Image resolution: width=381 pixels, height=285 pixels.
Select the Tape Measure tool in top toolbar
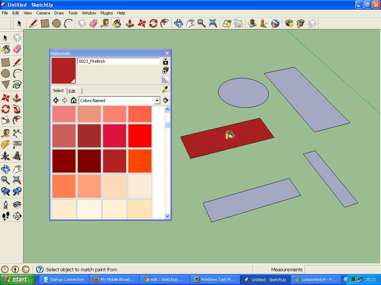coord(105,23)
